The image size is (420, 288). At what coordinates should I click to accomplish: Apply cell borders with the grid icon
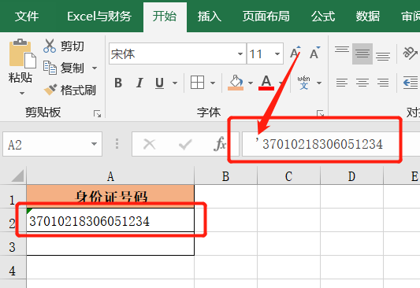coord(197,83)
